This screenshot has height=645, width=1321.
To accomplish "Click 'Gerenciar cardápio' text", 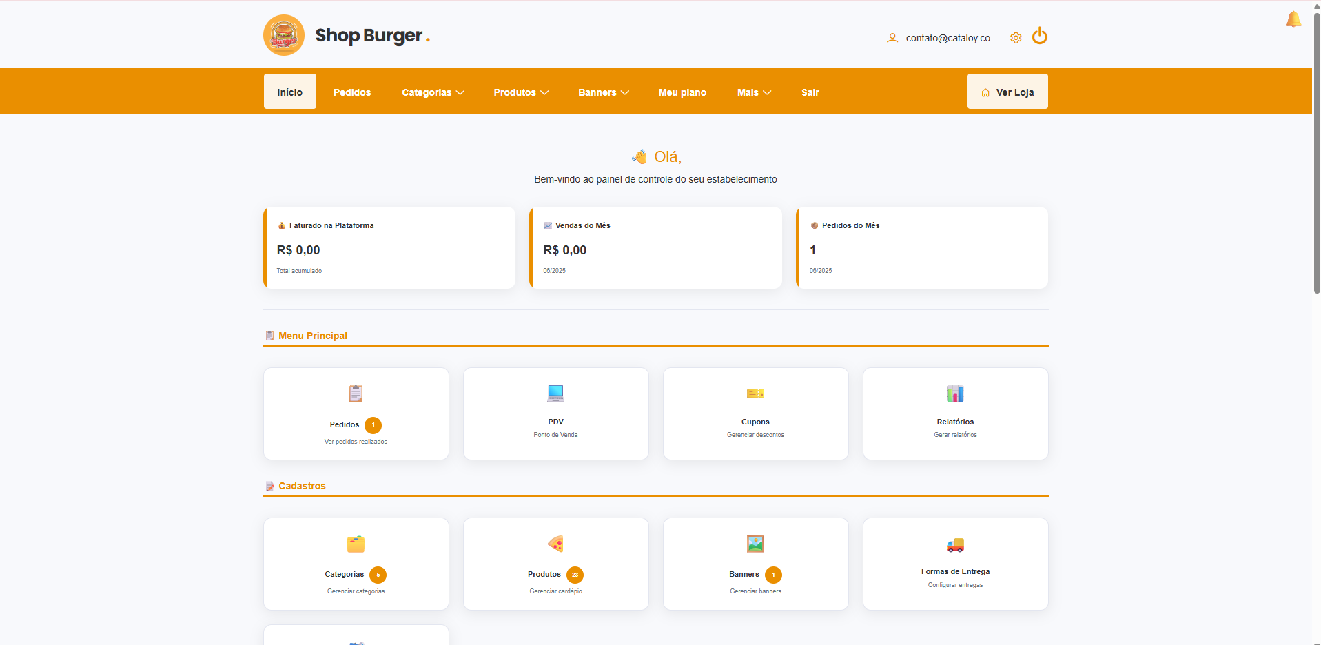I will (x=555, y=591).
